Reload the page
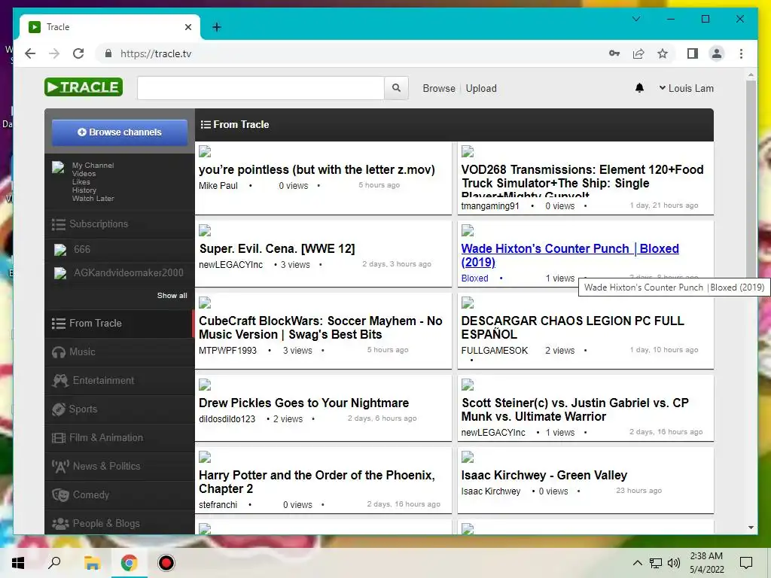The height and width of the screenshot is (578, 771). click(78, 53)
